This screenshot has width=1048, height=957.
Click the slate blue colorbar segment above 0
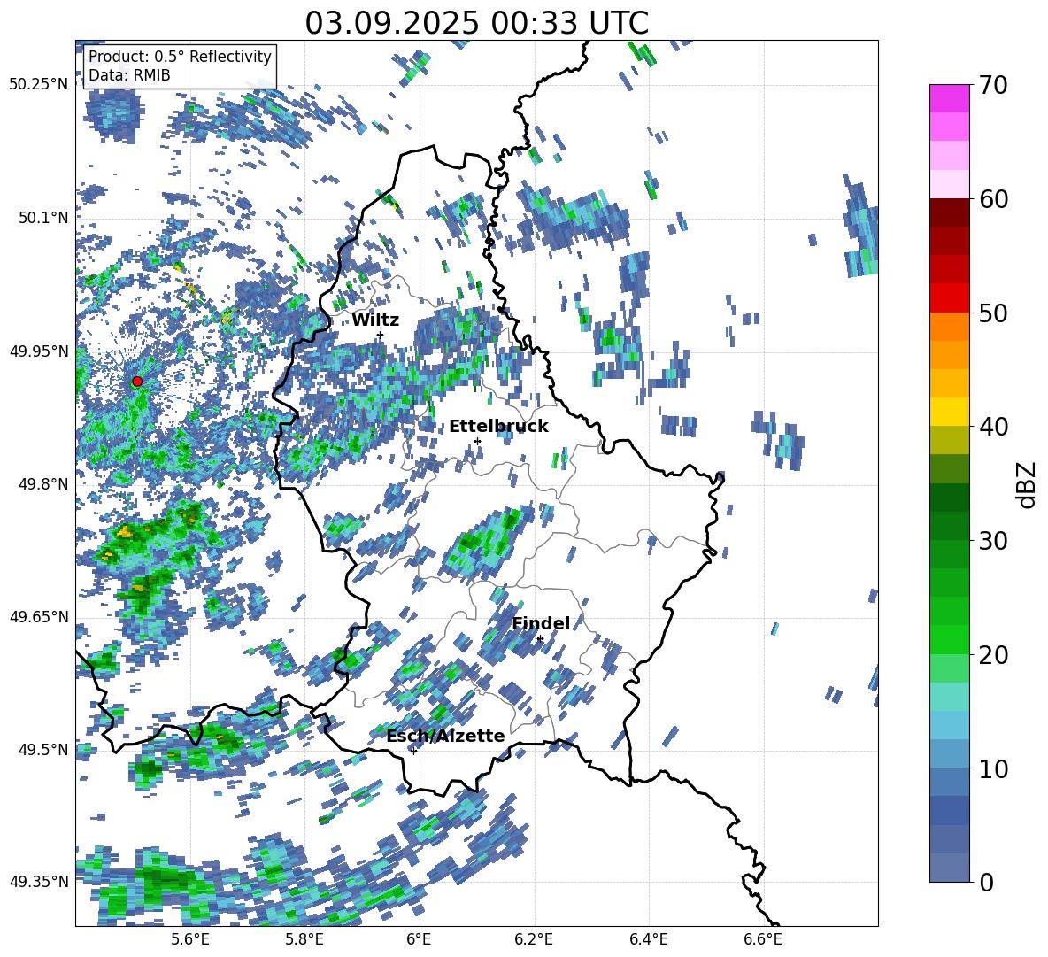949,868
